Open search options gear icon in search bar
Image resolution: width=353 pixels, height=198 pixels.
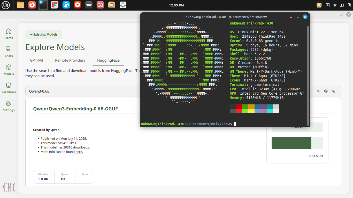326,91
